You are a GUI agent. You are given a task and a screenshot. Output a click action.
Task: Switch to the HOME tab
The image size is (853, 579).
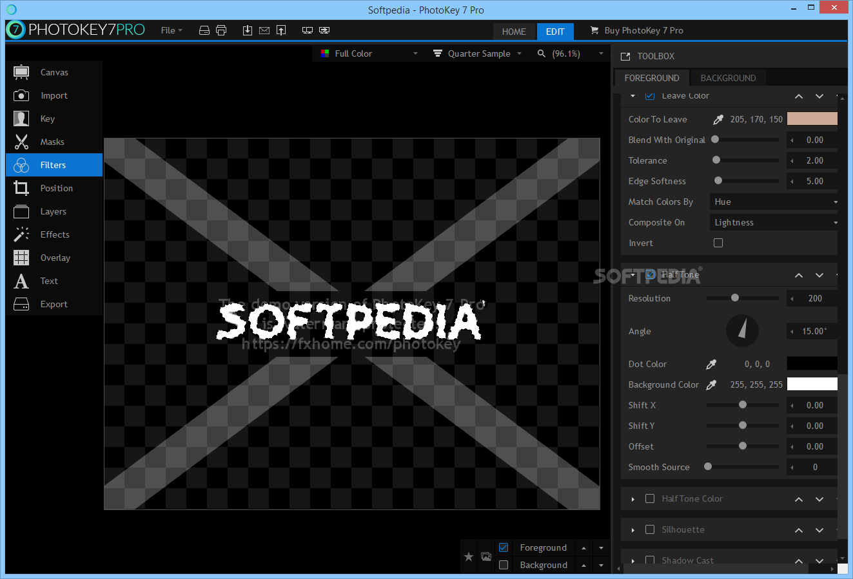click(514, 32)
